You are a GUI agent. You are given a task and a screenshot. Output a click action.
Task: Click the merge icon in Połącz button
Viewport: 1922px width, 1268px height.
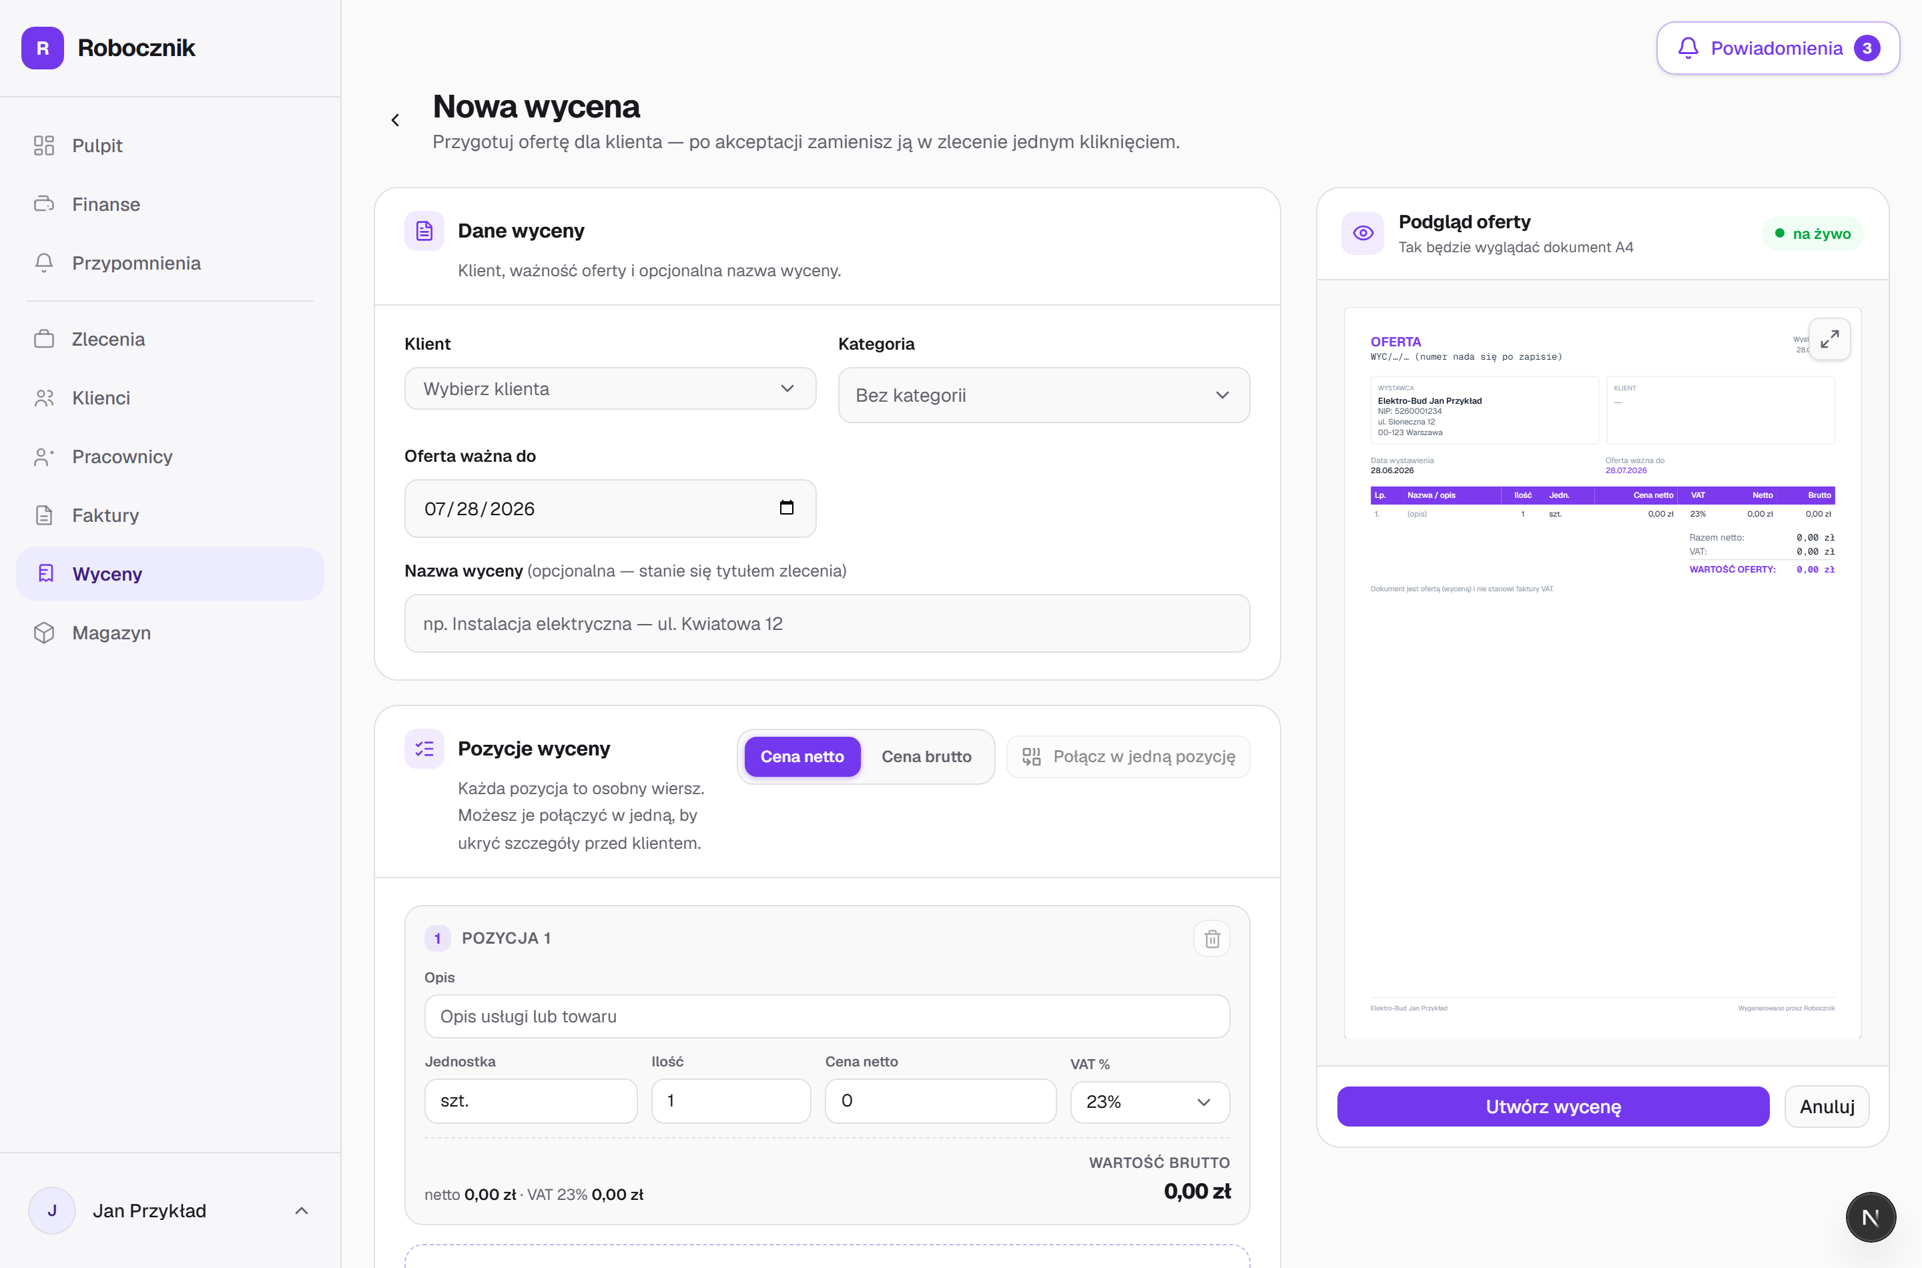pos(1031,757)
